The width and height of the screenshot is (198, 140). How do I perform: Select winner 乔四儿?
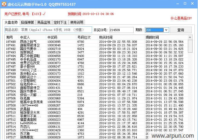25,127
